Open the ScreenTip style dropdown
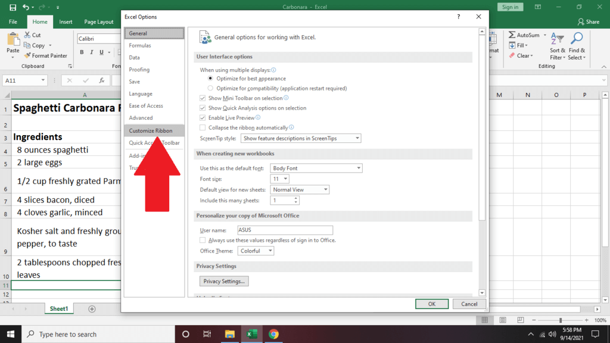This screenshot has height=343, width=610. (301, 138)
